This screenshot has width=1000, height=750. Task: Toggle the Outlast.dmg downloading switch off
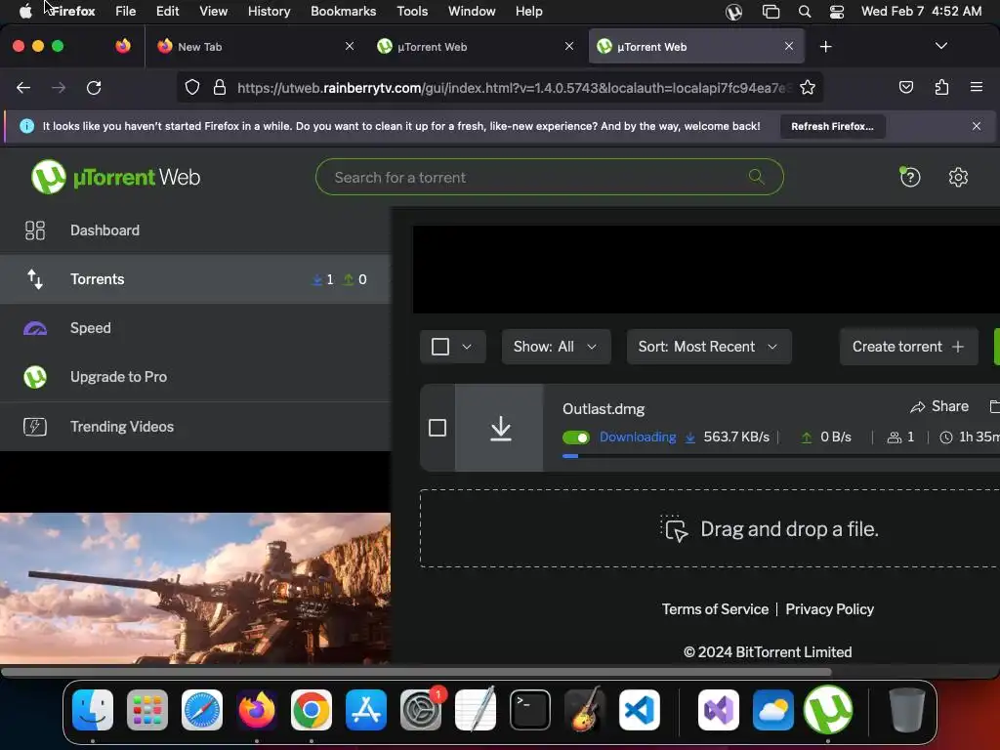point(576,437)
